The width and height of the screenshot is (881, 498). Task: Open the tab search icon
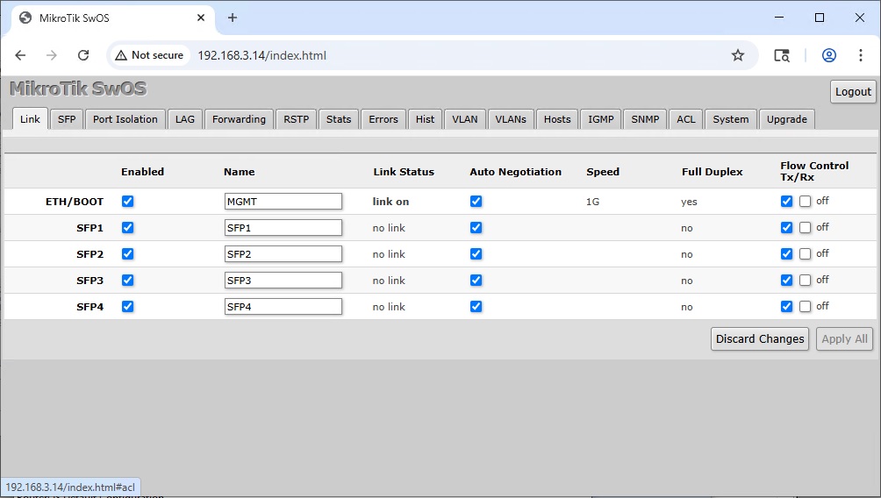pyautogui.click(x=782, y=55)
